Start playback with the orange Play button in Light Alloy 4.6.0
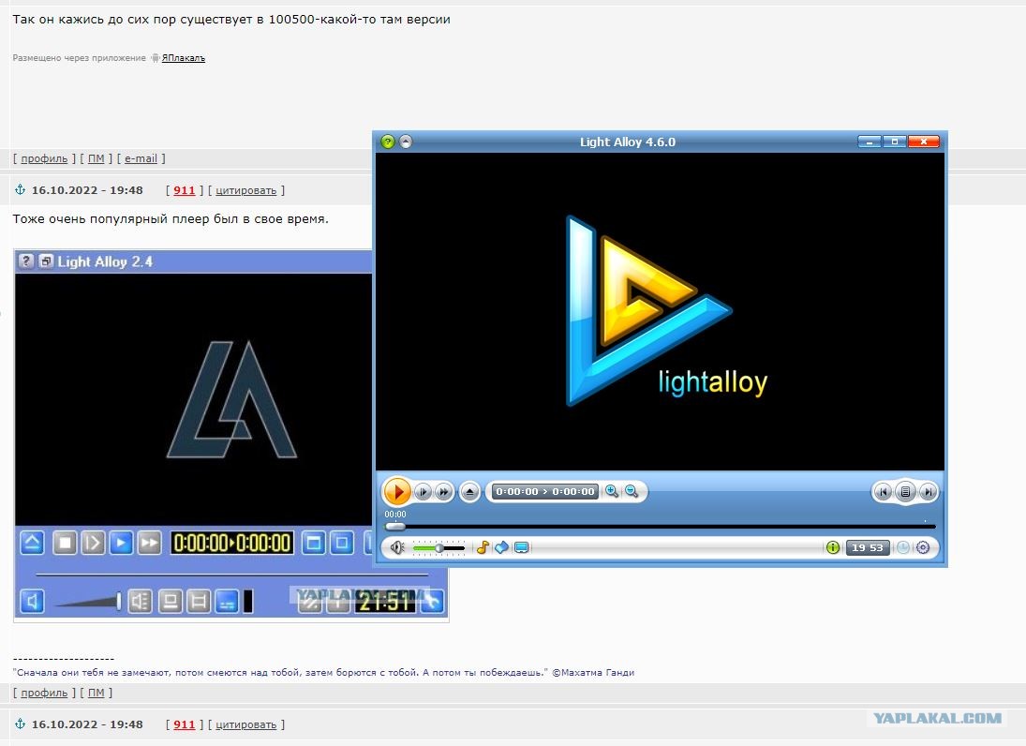Viewport: 1026px width, 746px height. coord(396,491)
